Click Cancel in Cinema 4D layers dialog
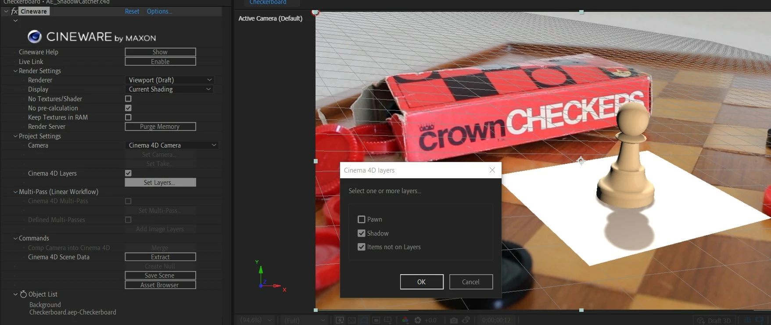The image size is (771, 325). pyautogui.click(x=471, y=282)
